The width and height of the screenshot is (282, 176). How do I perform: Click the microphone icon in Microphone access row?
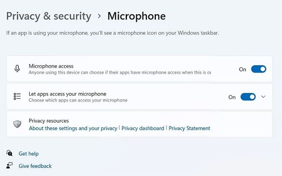pos(17,69)
